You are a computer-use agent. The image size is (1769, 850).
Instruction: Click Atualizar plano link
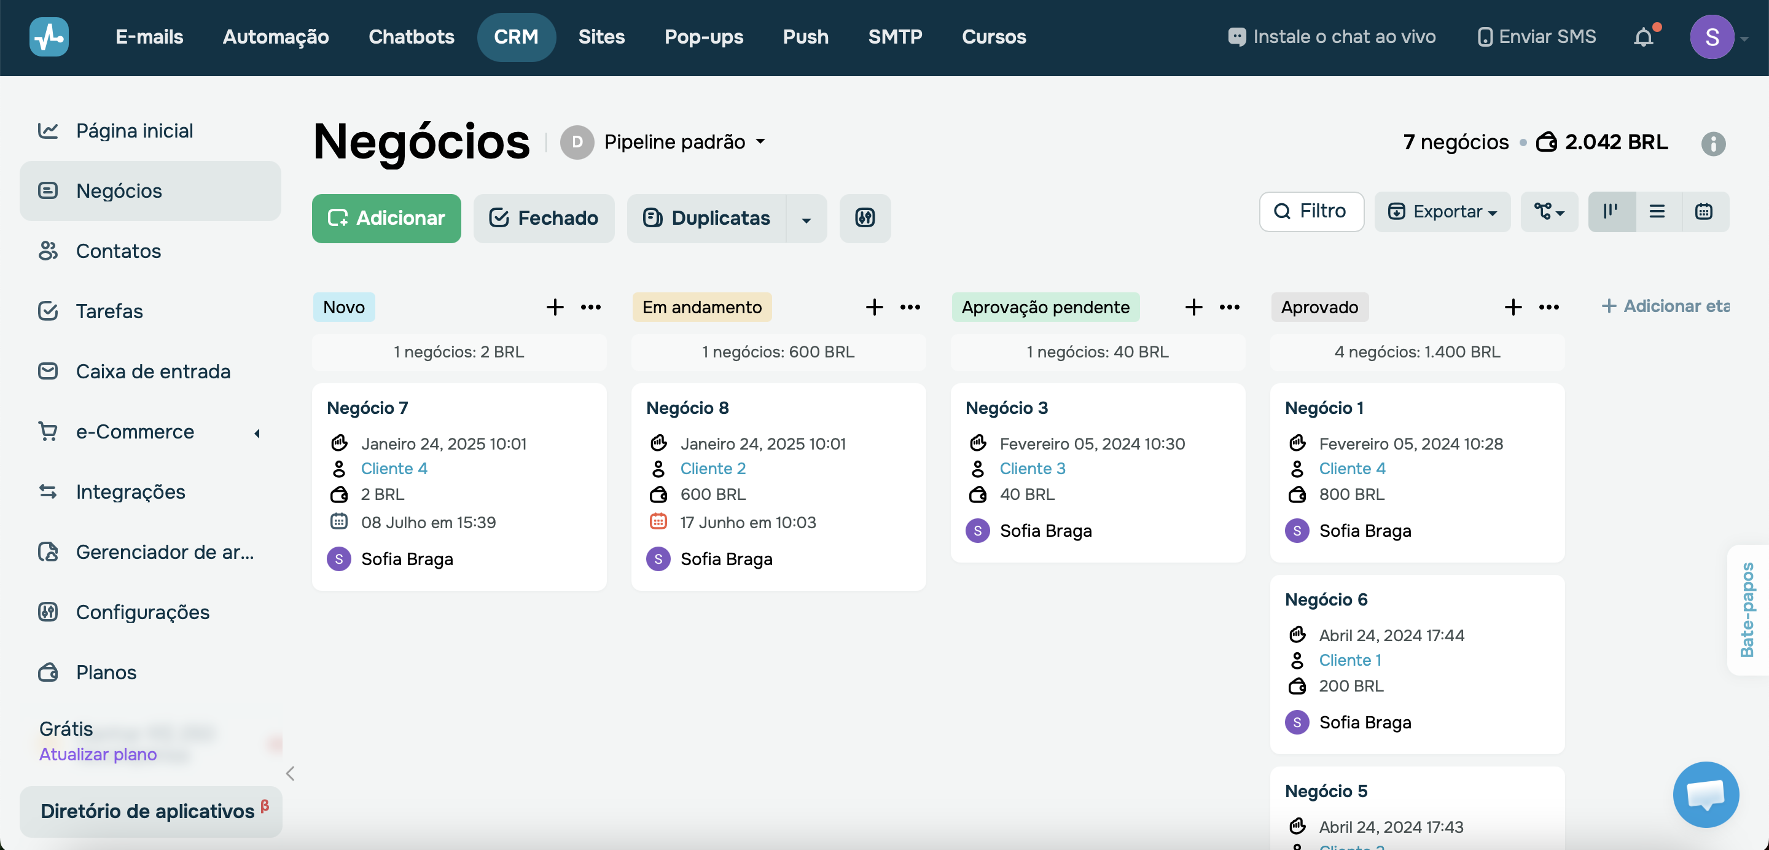pyautogui.click(x=98, y=755)
